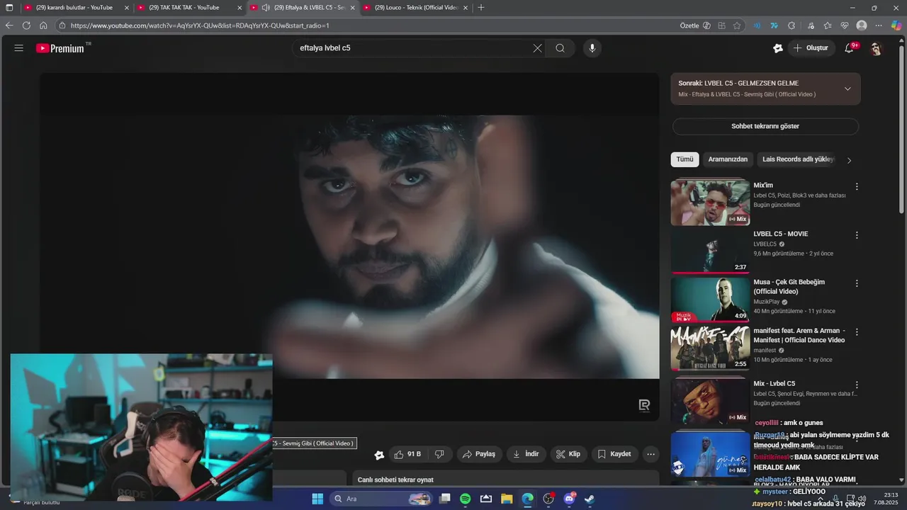Open options for the manifest video
The height and width of the screenshot is (510, 907).
click(857, 331)
